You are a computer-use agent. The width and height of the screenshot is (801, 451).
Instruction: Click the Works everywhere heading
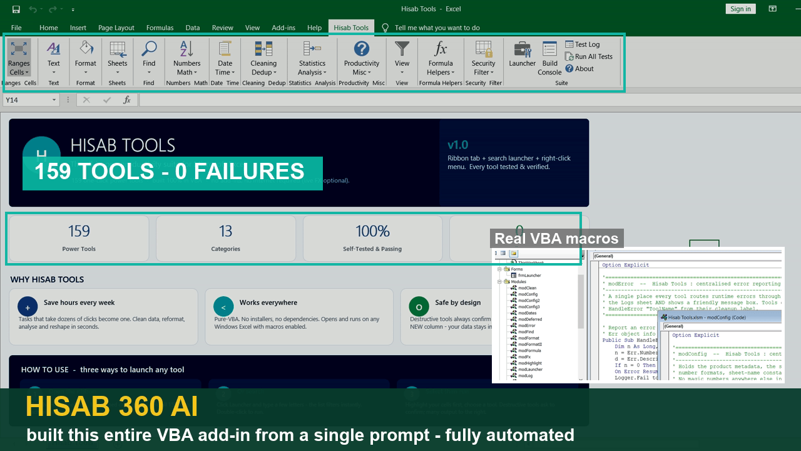(x=268, y=303)
